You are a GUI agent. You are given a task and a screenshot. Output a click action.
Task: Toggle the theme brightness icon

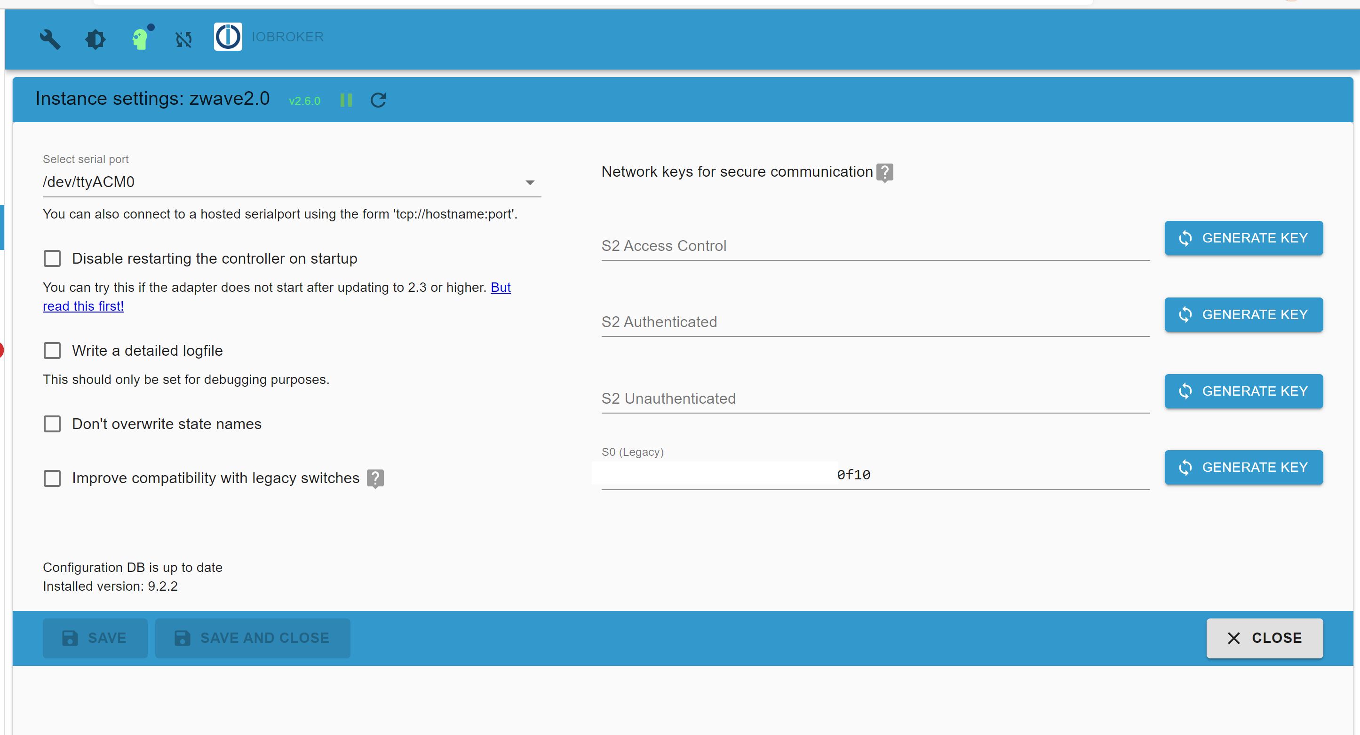(95, 39)
